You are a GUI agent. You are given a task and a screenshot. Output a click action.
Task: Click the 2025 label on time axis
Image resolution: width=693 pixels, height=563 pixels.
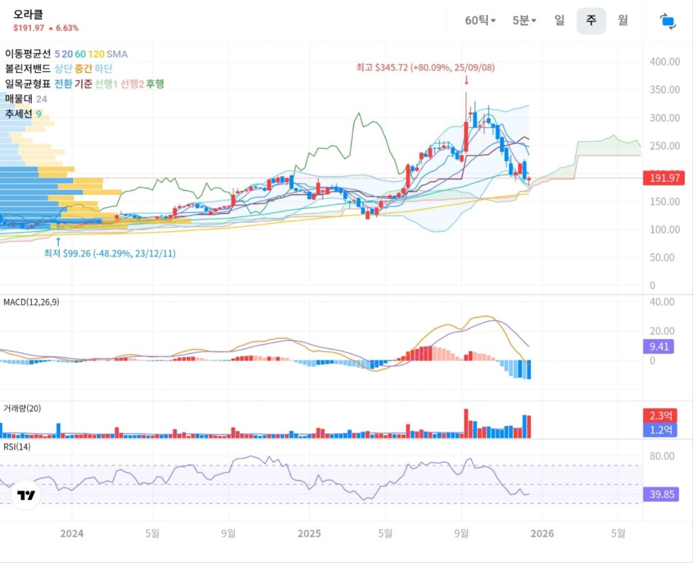(x=309, y=533)
